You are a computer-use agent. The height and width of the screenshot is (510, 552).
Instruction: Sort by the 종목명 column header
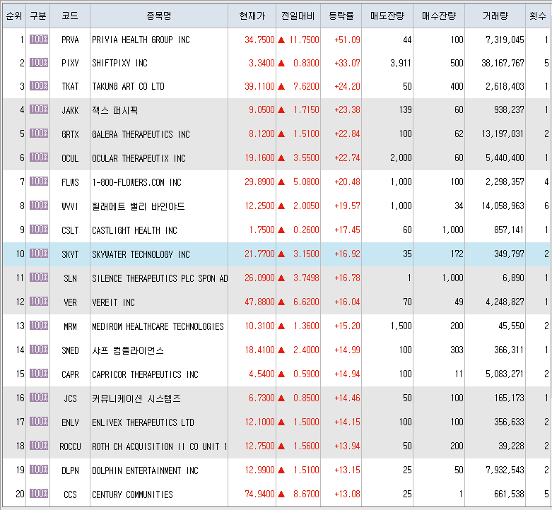[159, 16]
